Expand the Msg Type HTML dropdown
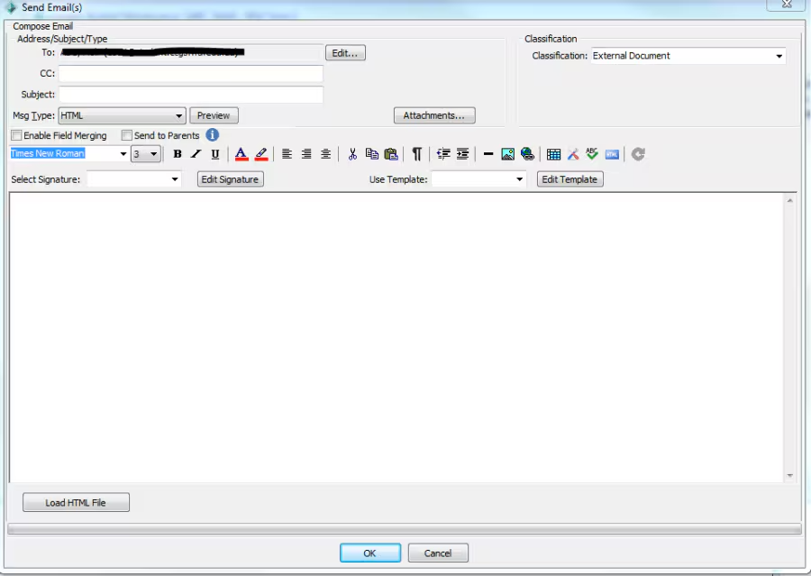811x576 pixels. 178,115
